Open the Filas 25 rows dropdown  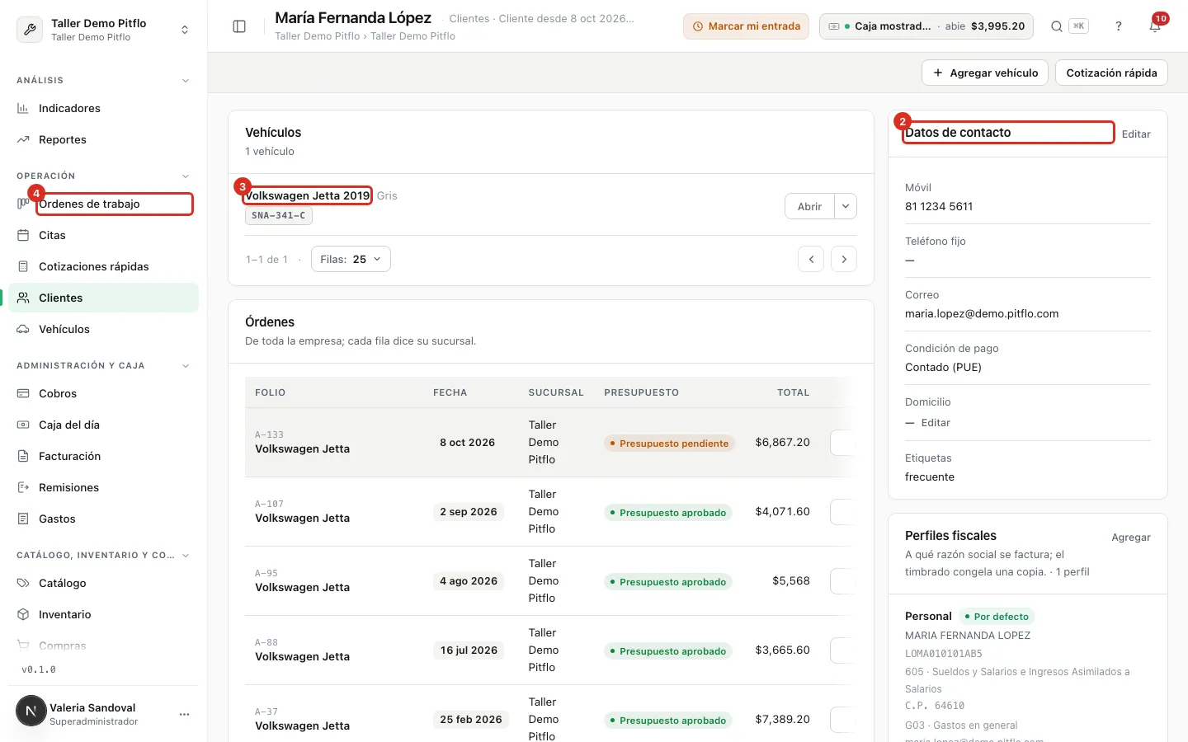pos(351,259)
